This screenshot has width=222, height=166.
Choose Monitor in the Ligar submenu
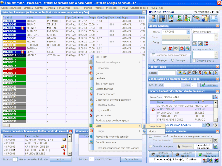coord(154,131)
